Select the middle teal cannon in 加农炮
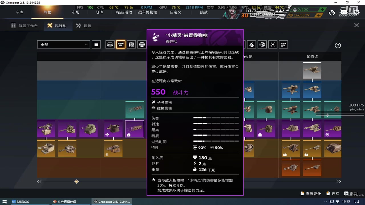This screenshot has height=205, width=365. pos(312,110)
